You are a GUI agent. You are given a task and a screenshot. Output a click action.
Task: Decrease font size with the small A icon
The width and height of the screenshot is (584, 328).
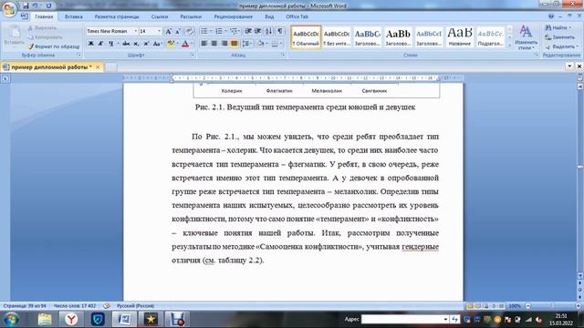178,31
